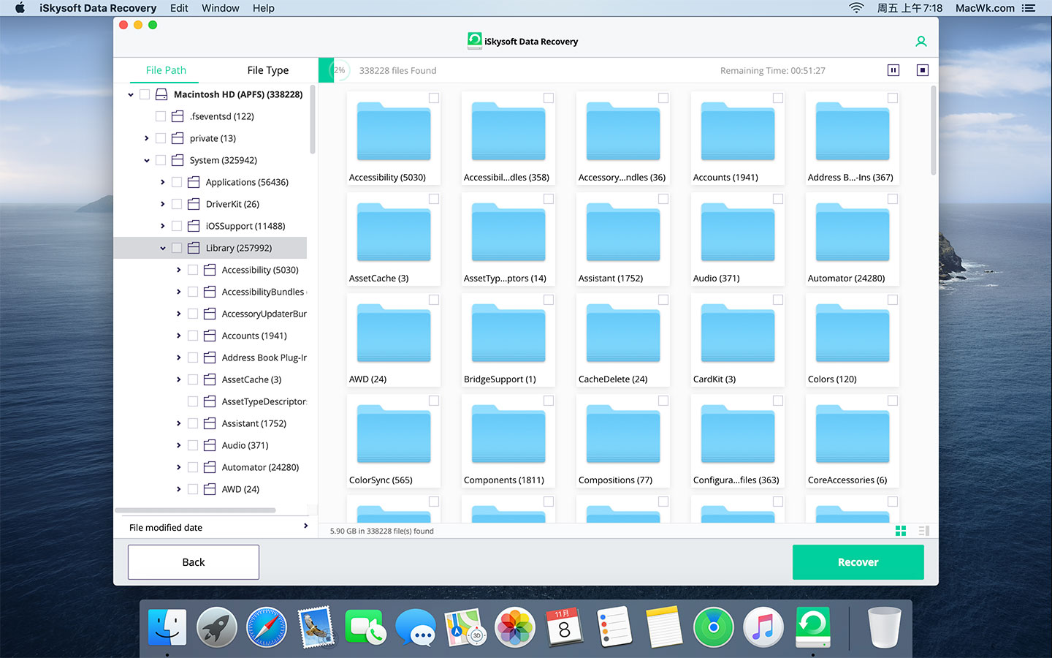This screenshot has width=1052, height=658.
Task: Collapse the Macintosh HD tree node
Action: tap(131, 94)
